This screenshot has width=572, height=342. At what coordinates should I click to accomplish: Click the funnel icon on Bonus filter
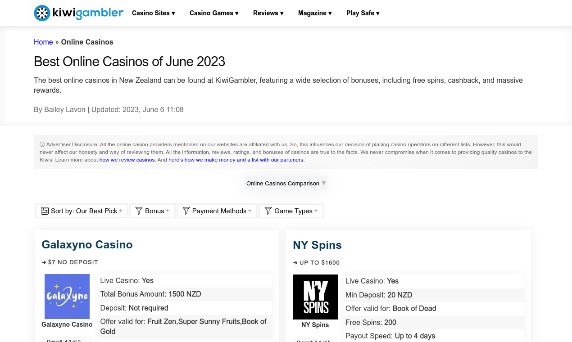[139, 211]
